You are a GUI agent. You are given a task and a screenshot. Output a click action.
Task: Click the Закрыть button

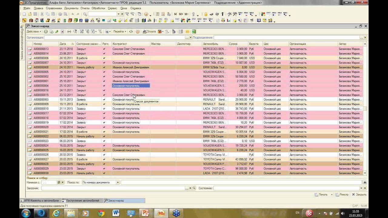pyautogui.click(x=359, y=195)
